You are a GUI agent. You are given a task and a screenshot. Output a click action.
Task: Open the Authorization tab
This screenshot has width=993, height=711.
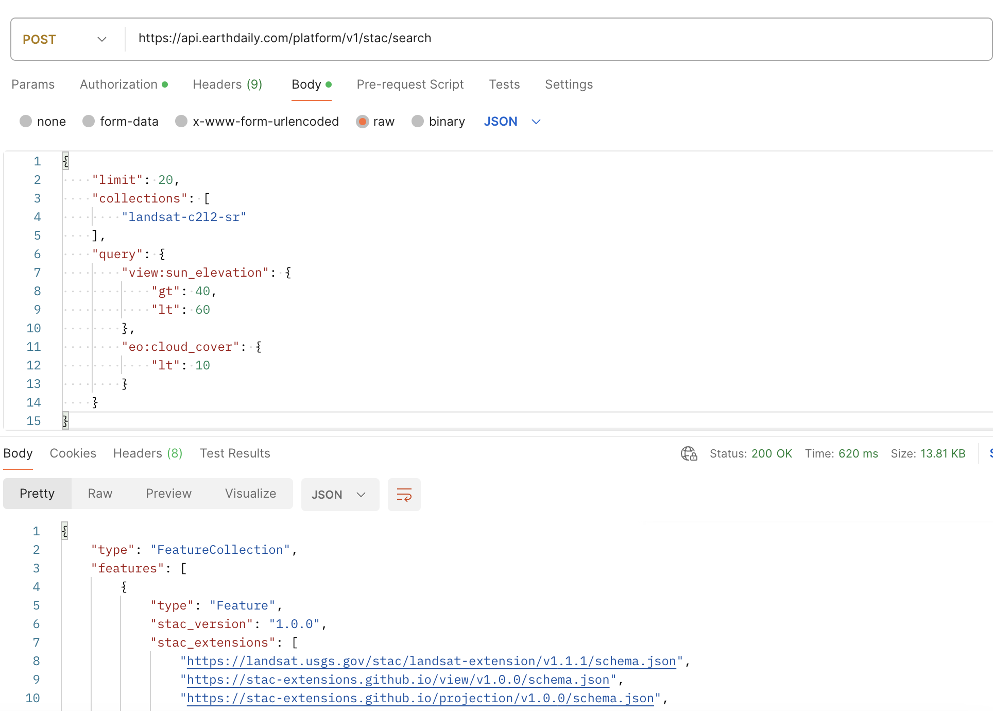click(124, 84)
